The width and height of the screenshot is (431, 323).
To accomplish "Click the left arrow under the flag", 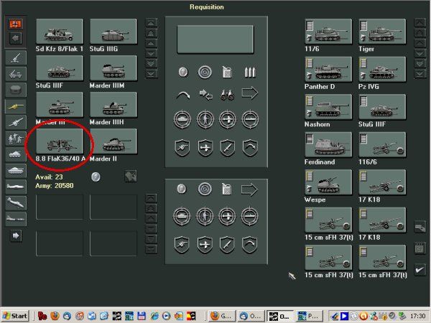I will (15, 38).
